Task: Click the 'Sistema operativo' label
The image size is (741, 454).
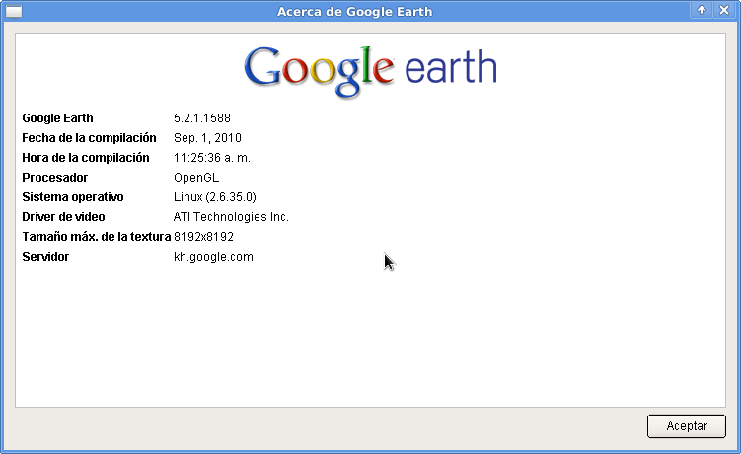Action: coord(73,197)
